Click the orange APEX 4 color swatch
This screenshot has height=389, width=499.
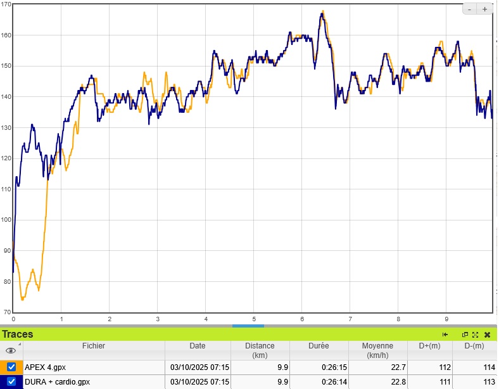pos(3,367)
